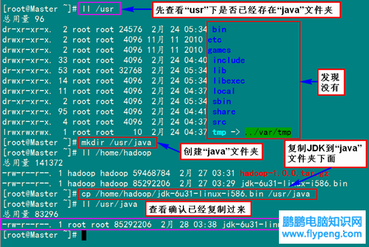Click the last empty '[root@Master ~]#' prompt
This screenshot has height=247, width=369.
click(40, 235)
